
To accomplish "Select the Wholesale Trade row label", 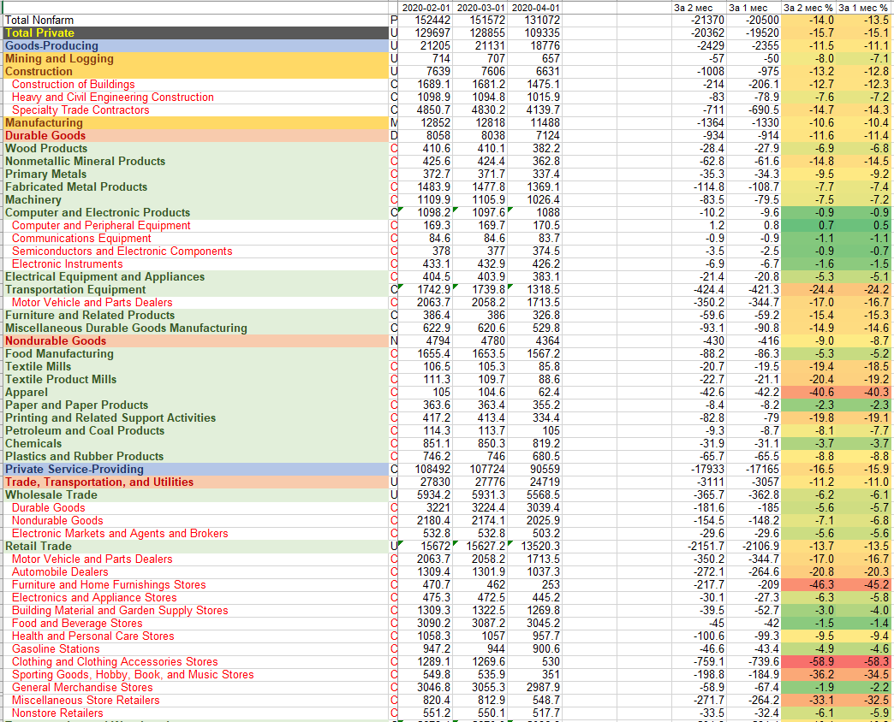I will [51, 494].
